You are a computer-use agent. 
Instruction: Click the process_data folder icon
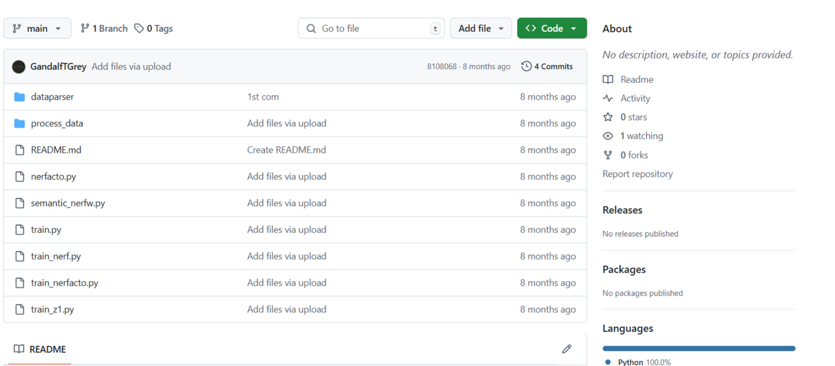click(x=20, y=123)
